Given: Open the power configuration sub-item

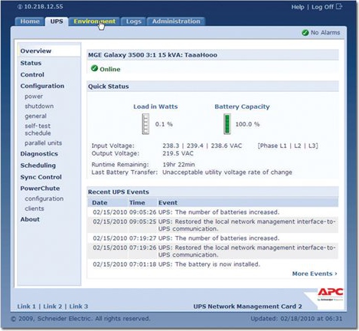Looking at the screenshot, I should pos(34,97).
